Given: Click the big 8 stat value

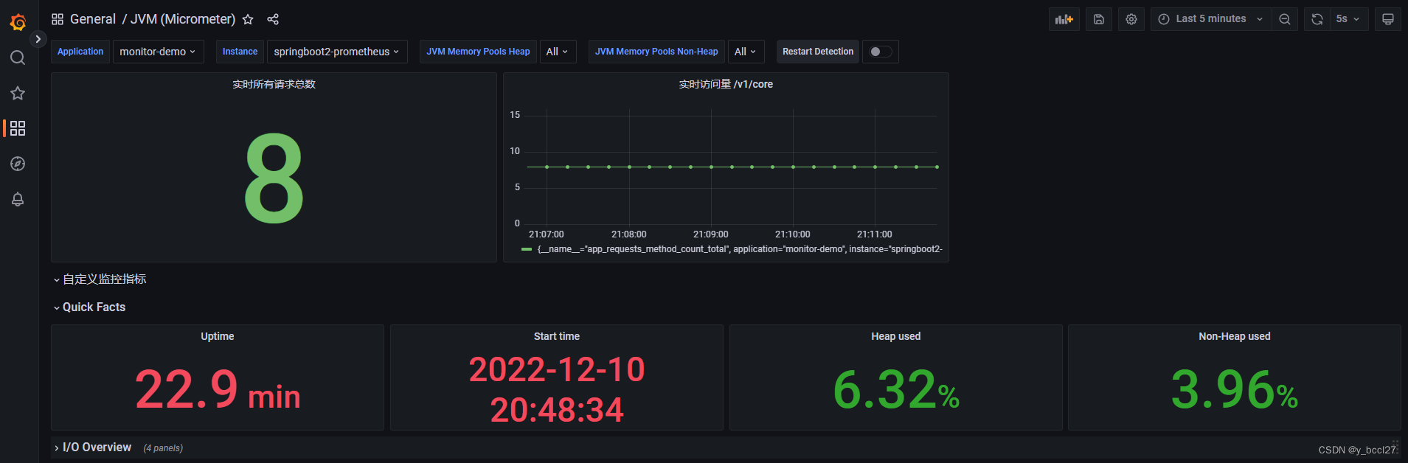Looking at the screenshot, I should click(x=274, y=178).
